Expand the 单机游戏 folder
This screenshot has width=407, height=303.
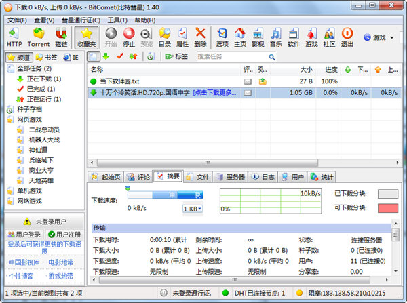(x=24, y=191)
